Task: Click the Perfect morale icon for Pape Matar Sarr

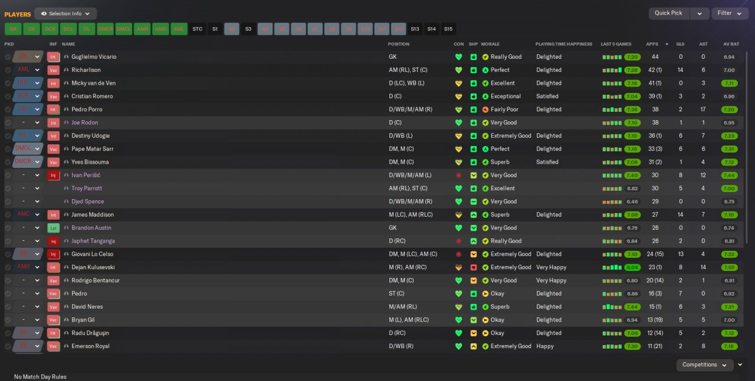Action: click(485, 149)
